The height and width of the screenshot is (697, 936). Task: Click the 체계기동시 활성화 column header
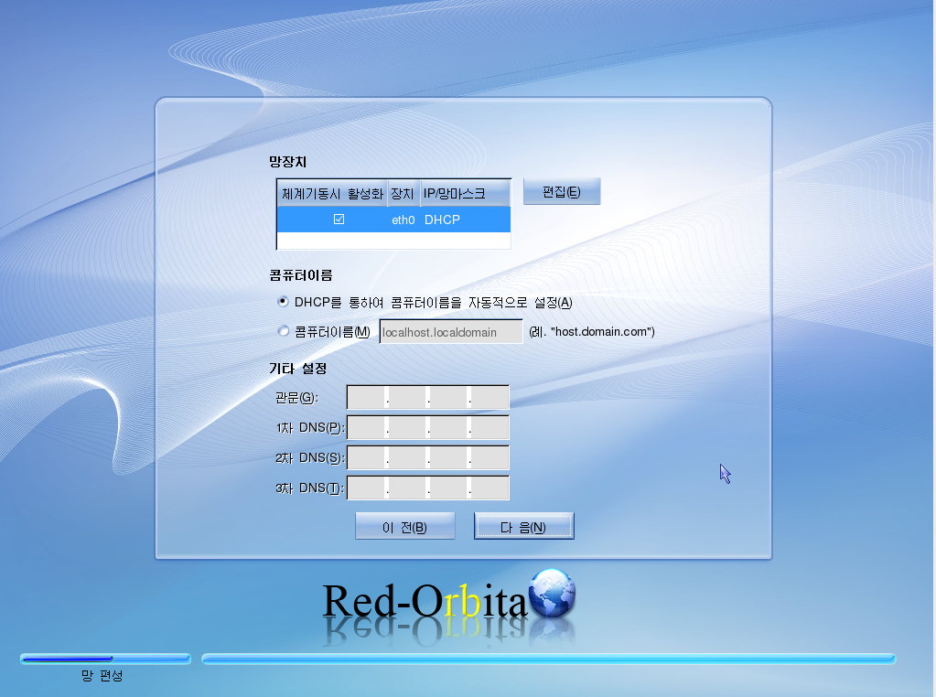(332, 193)
